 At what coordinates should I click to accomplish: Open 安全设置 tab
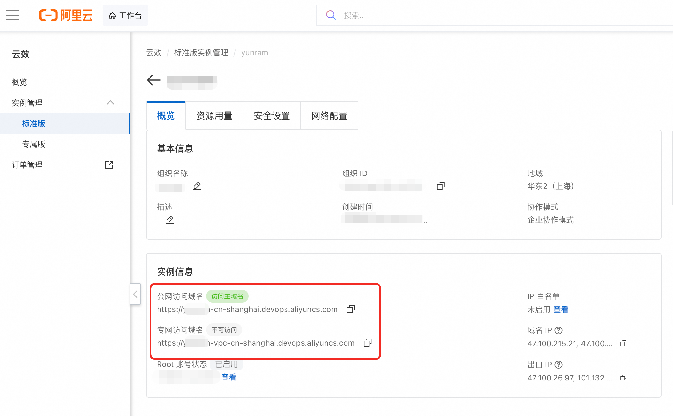click(272, 116)
